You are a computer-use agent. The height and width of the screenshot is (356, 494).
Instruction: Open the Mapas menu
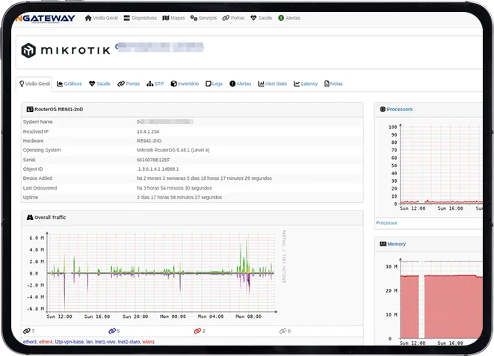174,17
